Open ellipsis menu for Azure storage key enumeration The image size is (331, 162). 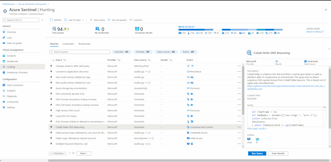point(239,88)
